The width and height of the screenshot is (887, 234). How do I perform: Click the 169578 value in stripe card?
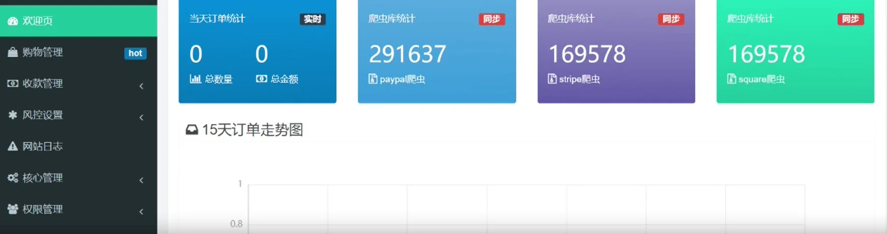tap(587, 54)
